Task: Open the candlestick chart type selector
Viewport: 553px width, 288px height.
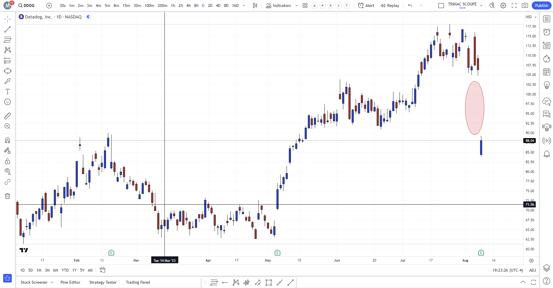Action: click(255, 5)
